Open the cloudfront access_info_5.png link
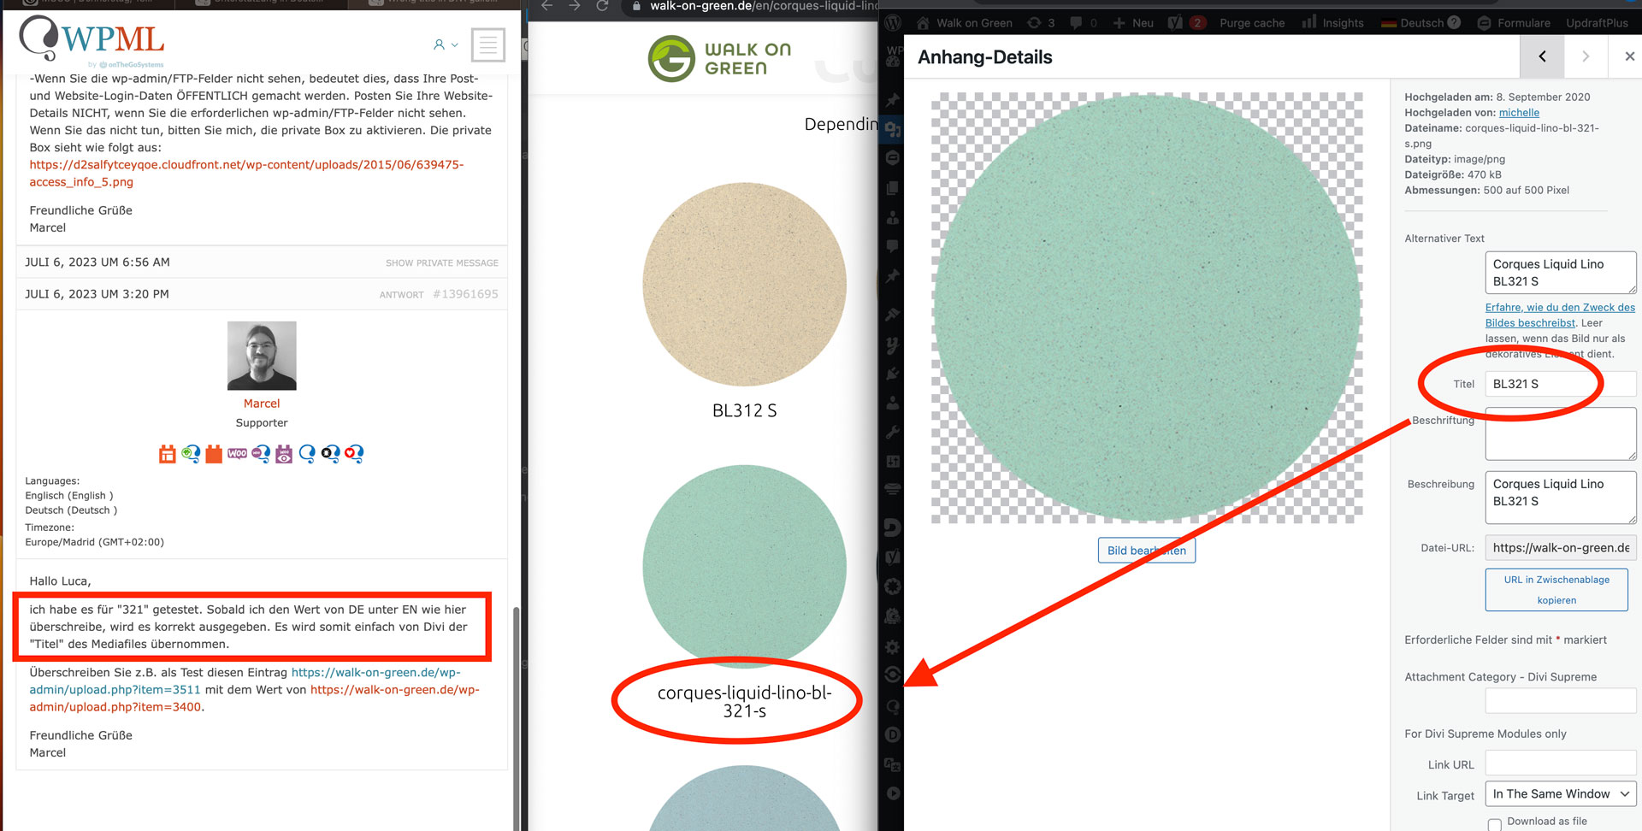 [246, 173]
